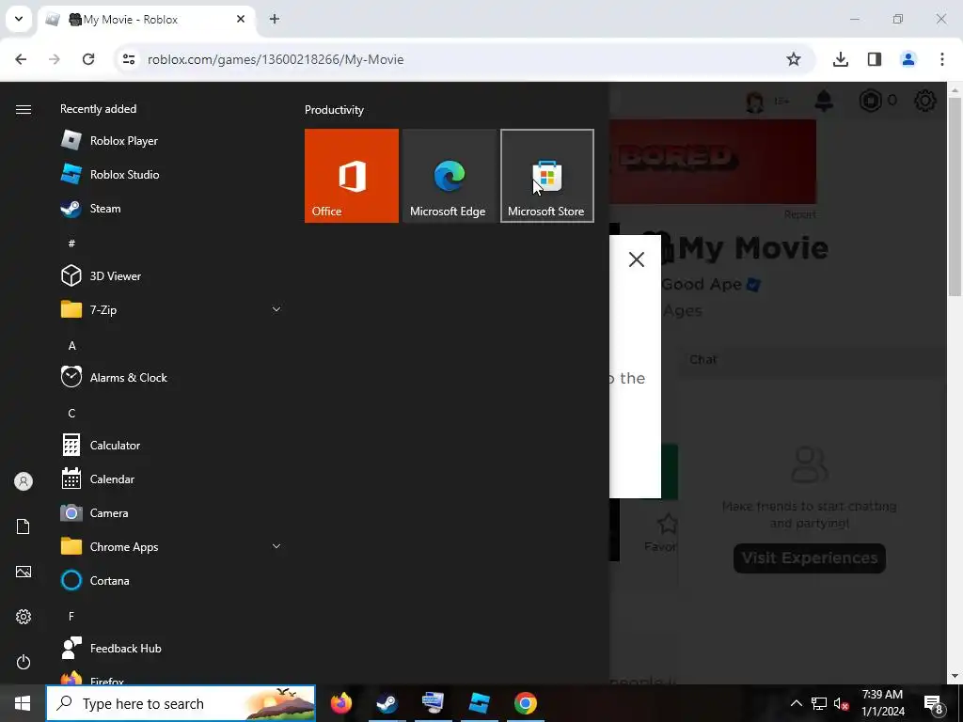Open Documents from Start sidebar
Image resolution: width=963 pixels, height=722 pixels.
coord(24,526)
